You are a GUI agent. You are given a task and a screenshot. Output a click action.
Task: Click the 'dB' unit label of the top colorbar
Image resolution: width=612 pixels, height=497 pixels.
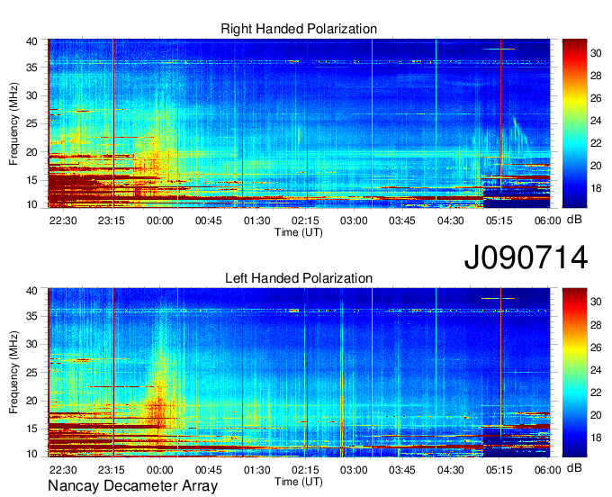click(x=574, y=220)
